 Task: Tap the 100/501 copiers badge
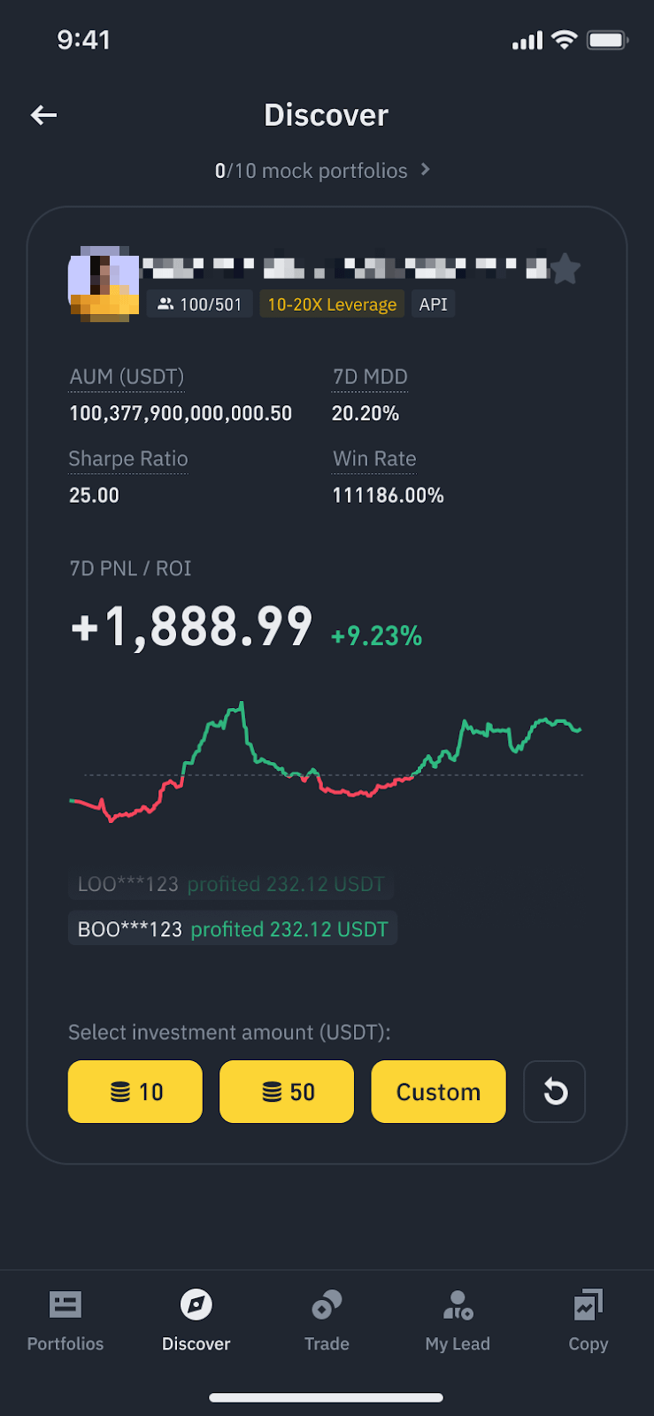[x=199, y=304]
